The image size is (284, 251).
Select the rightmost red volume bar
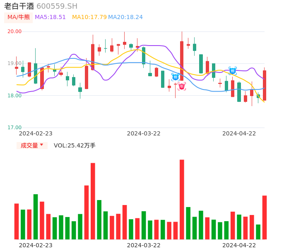click(265, 217)
